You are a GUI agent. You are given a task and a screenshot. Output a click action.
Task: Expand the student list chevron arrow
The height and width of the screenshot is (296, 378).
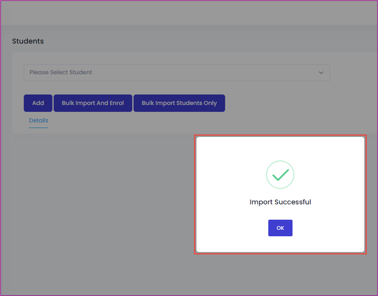click(x=321, y=73)
